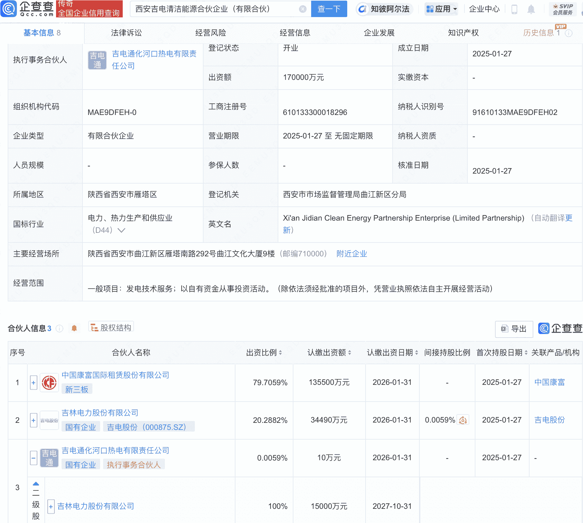Open 吉林电力股份有限公司 company page
Image resolution: width=583 pixels, height=523 pixels.
point(100,413)
